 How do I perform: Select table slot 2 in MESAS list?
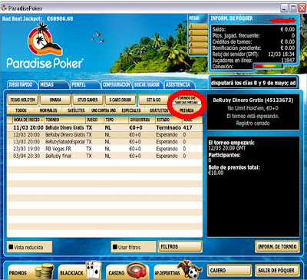tap(198, 33)
